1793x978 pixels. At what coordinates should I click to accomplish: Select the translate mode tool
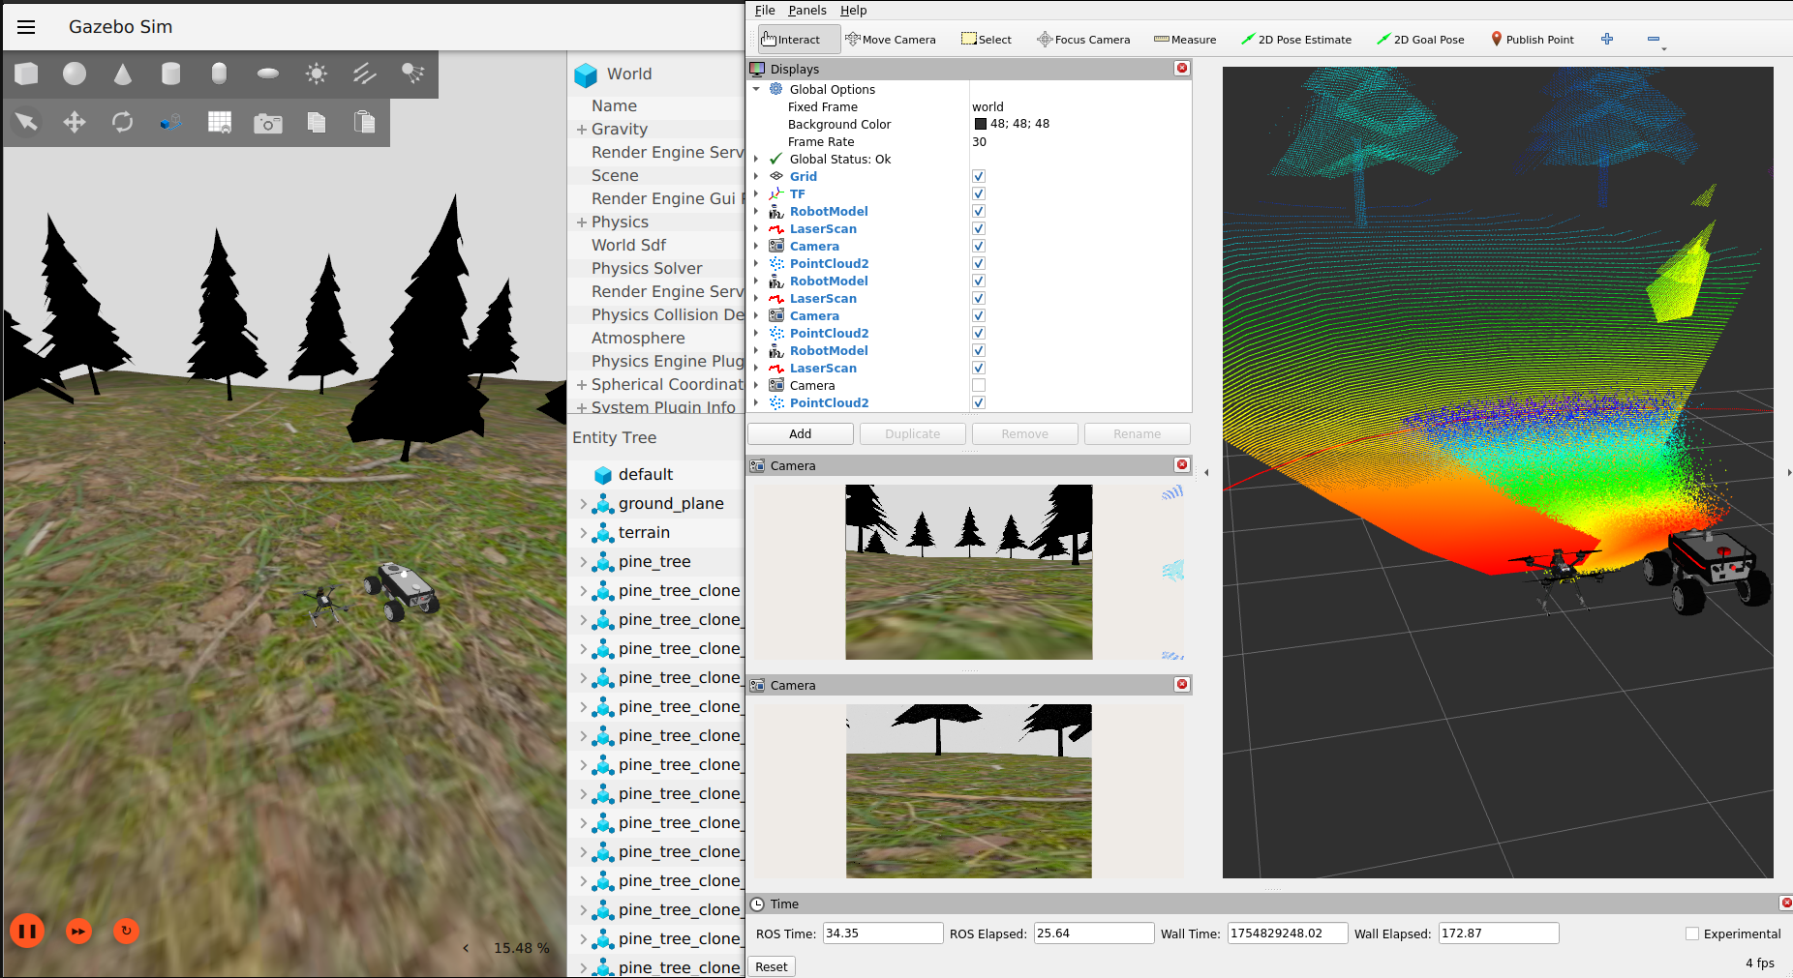pos(75,122)
